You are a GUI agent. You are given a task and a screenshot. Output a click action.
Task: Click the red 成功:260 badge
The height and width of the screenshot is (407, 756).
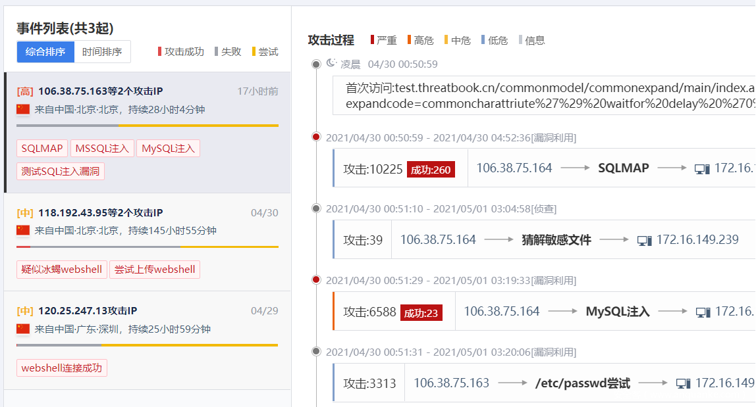tap(431, 170)
